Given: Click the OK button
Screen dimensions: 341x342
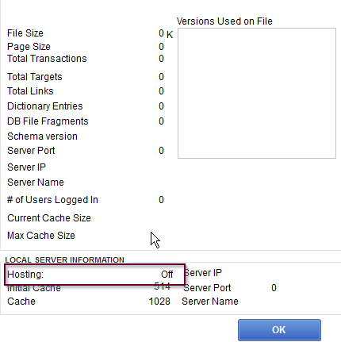Looking at the screenshot, I should (x=279, y=330).
